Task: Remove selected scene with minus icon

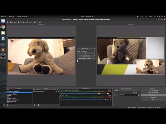Action: [x=10, y=105]
